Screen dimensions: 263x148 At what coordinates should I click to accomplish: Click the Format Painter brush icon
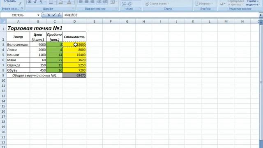tap(20, 3)
